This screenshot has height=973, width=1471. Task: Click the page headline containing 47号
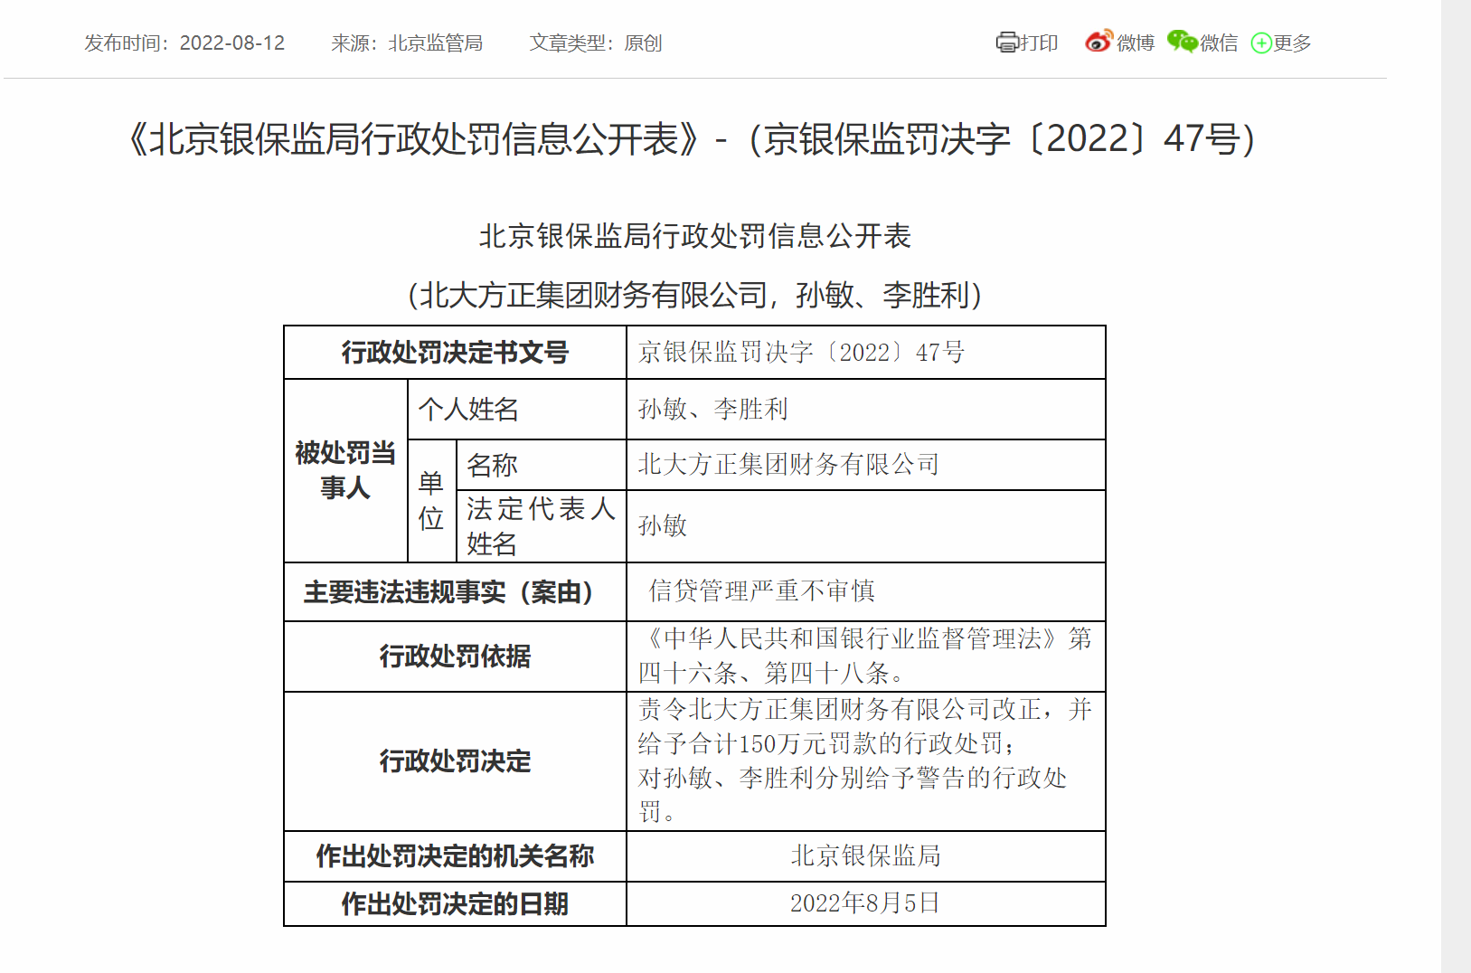[x=693, y=139]
